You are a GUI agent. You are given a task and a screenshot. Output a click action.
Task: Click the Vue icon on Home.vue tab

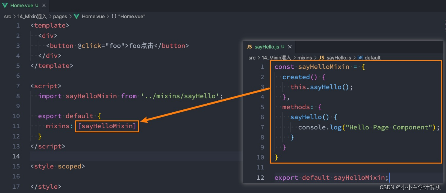[5, 6]
